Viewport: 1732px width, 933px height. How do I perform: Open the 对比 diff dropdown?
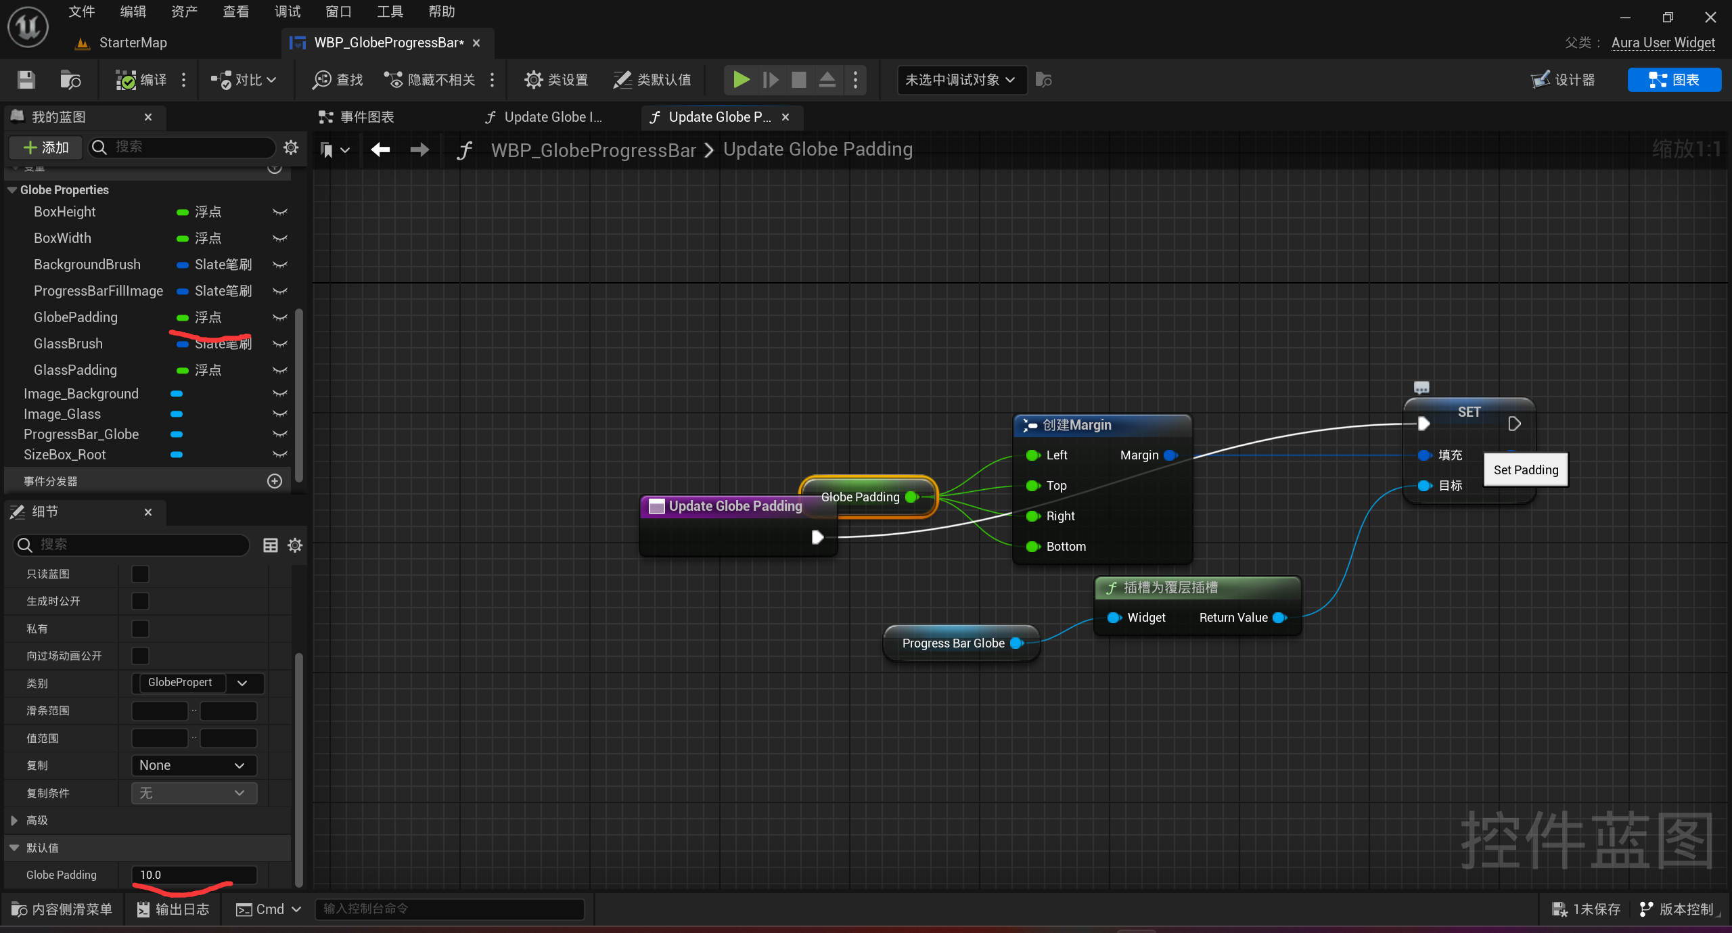tap(243, 80)
